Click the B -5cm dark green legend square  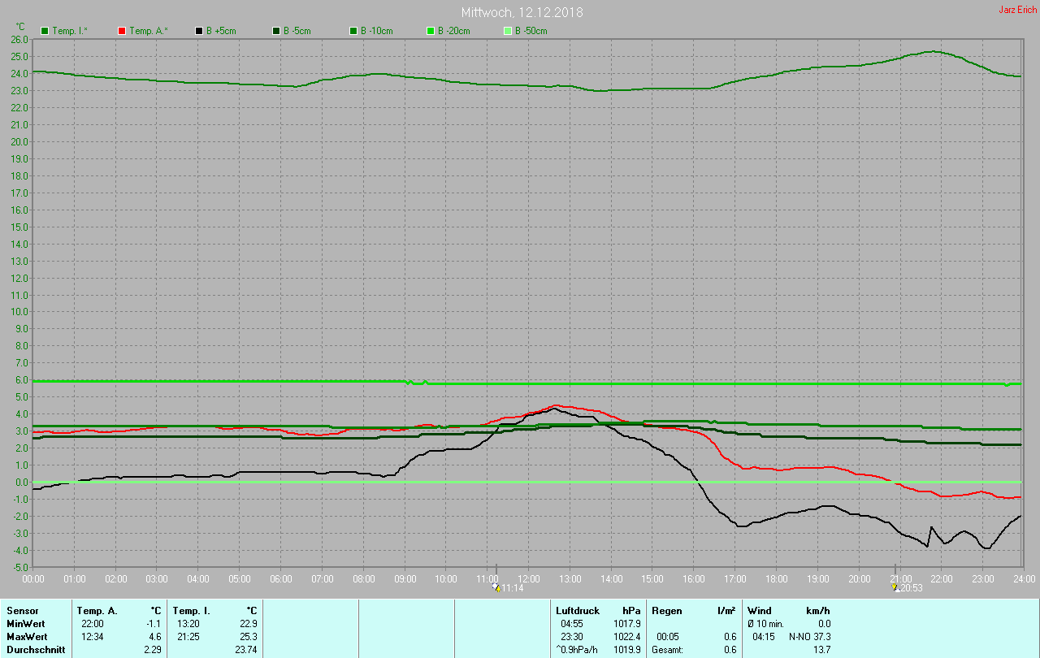276,31
